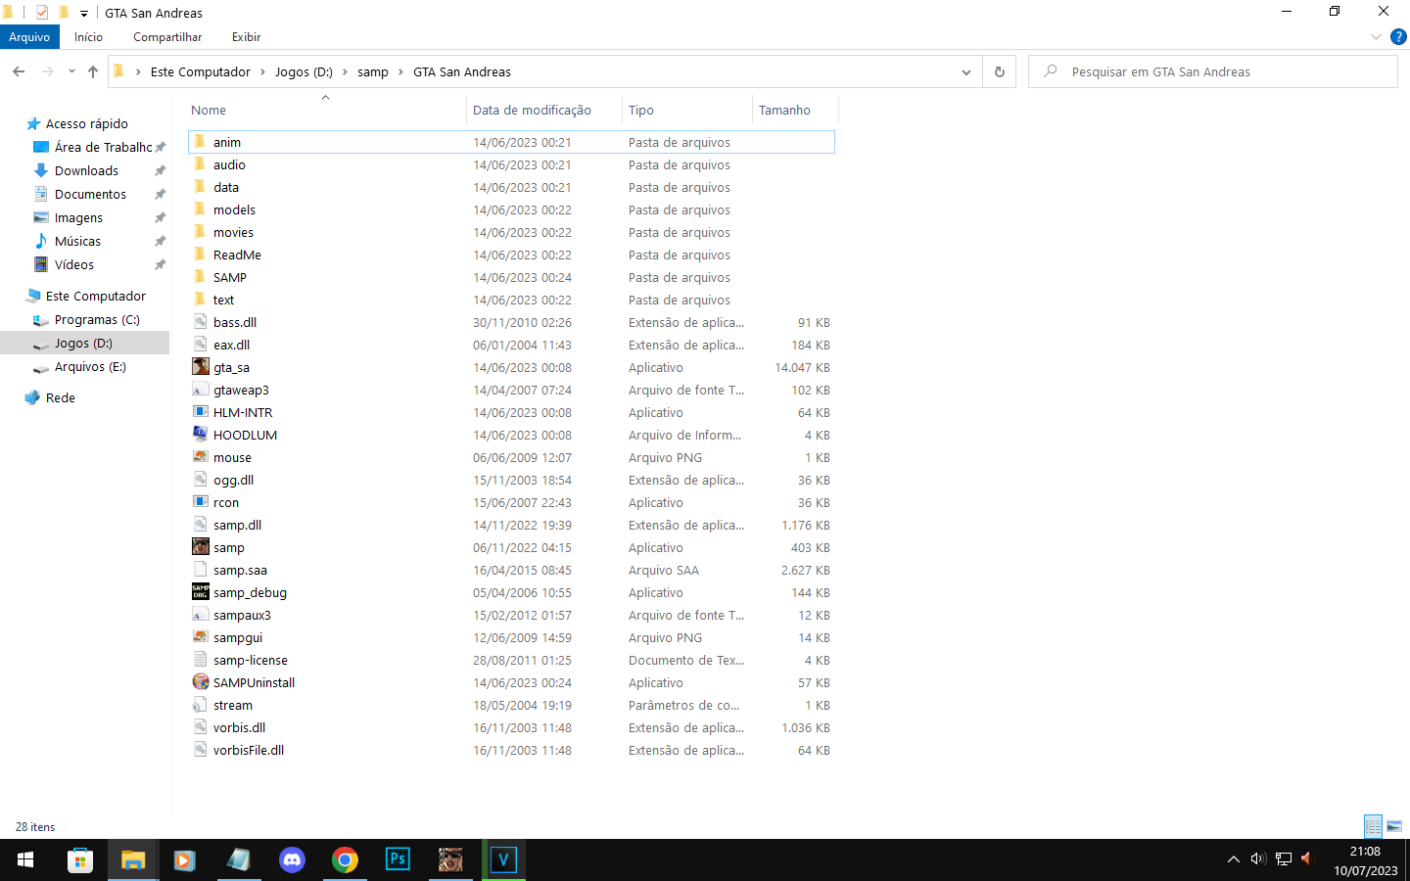Expand breadcrumb arrow after samp

pyautogui.click(x=400, y=71)
